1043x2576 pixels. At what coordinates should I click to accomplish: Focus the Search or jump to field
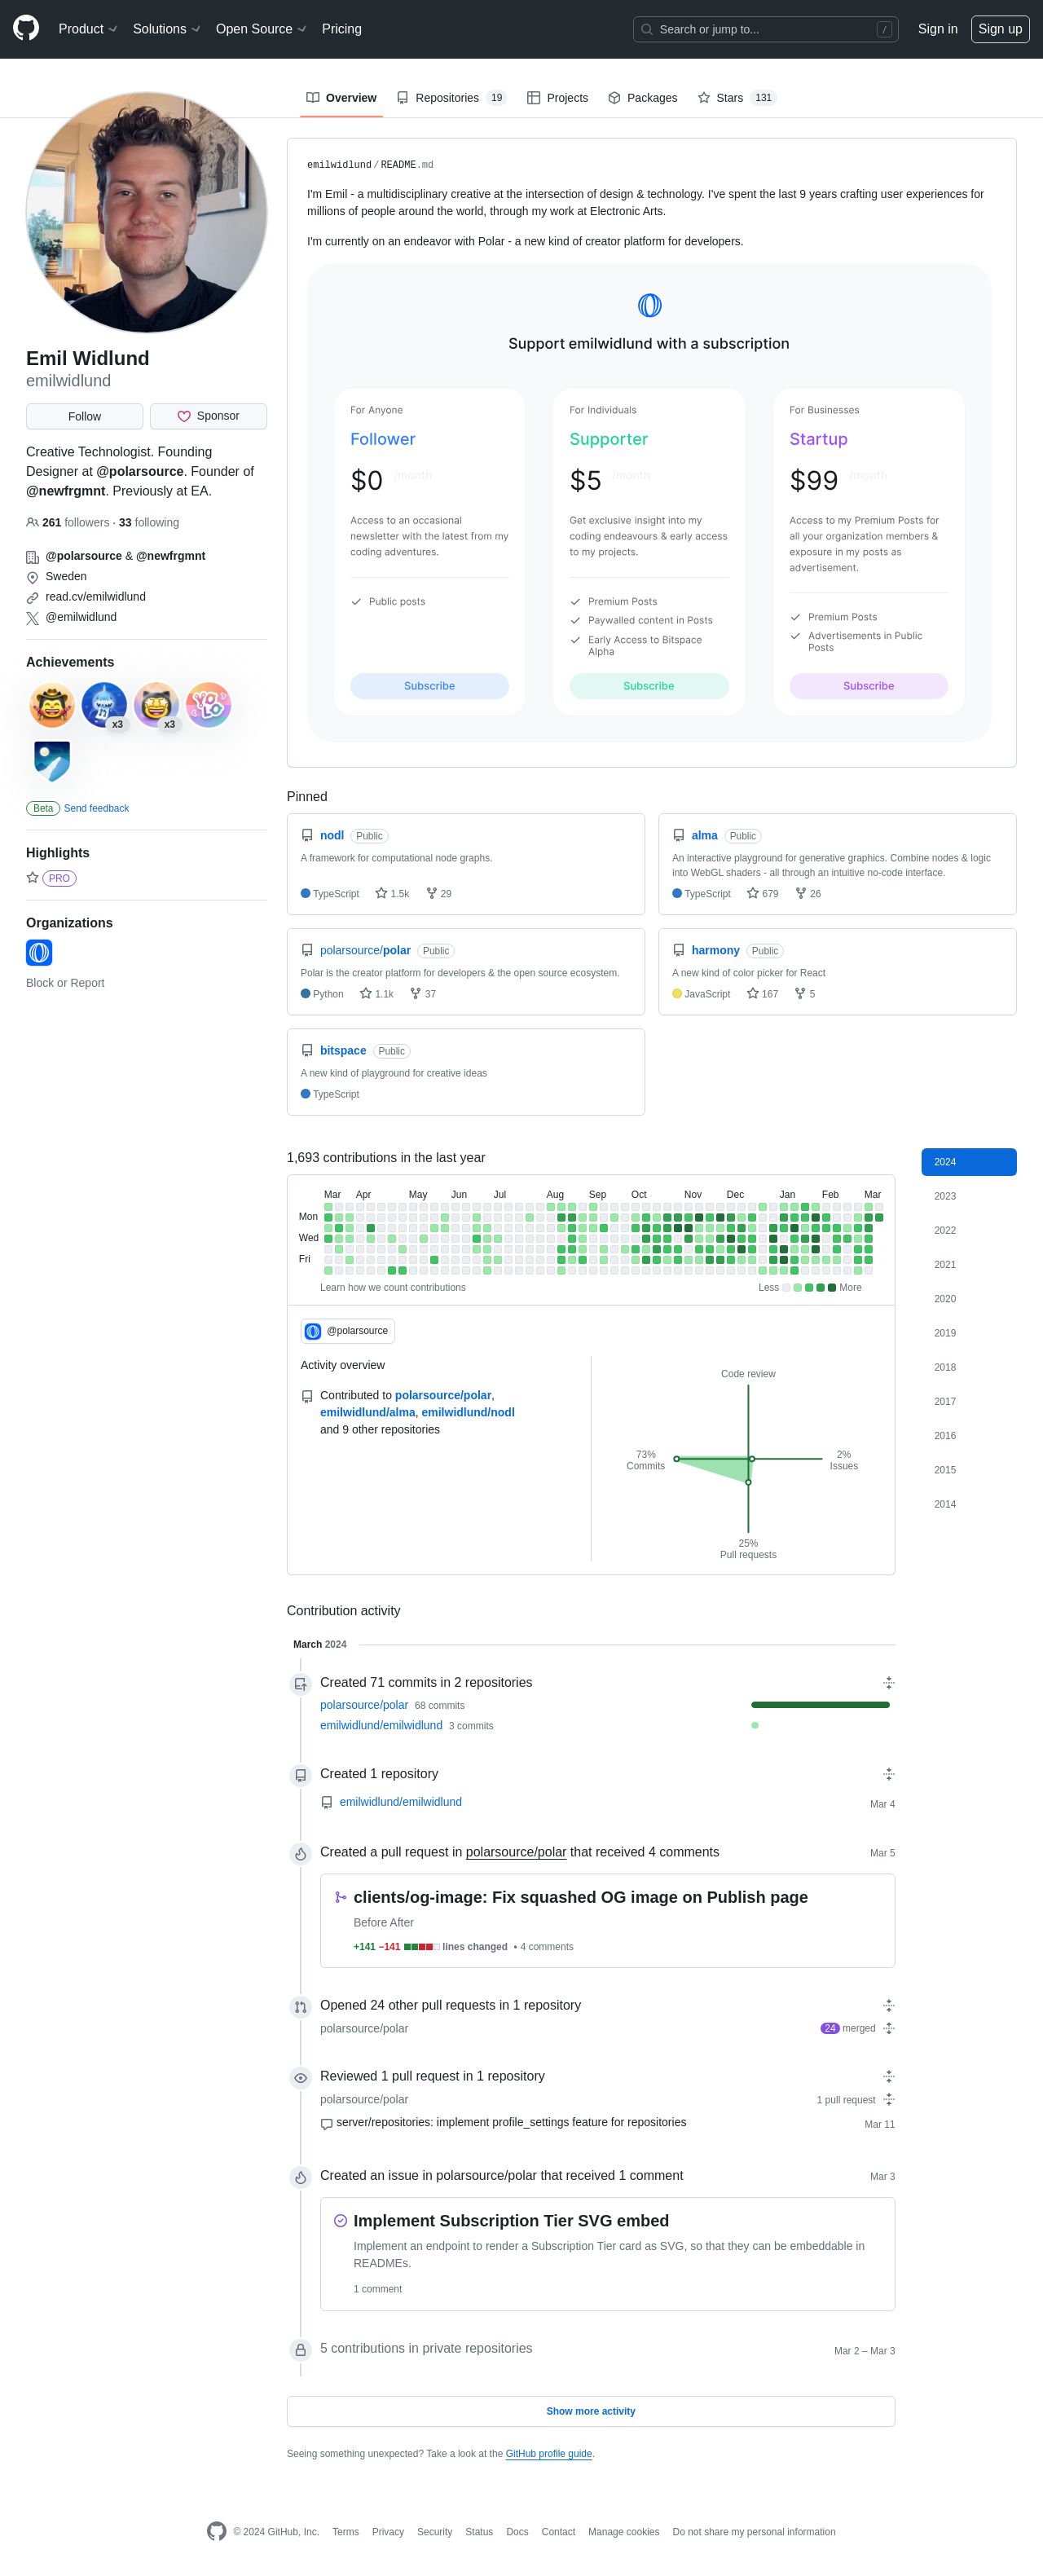click(x=765, y=29)
